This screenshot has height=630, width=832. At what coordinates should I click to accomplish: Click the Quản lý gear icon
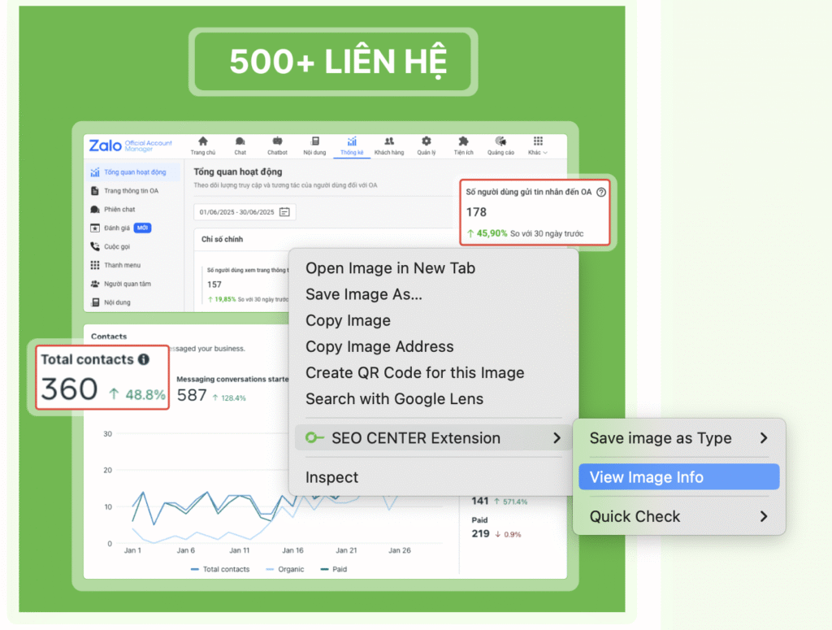427,141
